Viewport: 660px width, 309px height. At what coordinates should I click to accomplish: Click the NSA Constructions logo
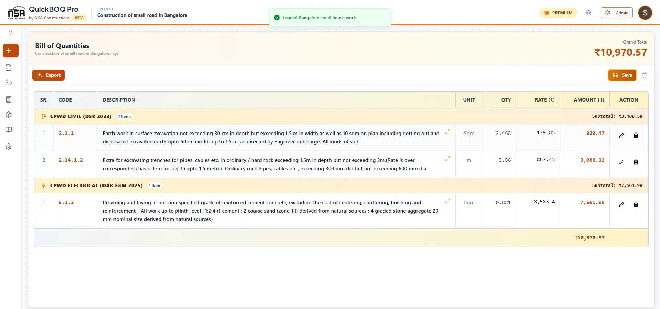(16, 13)
